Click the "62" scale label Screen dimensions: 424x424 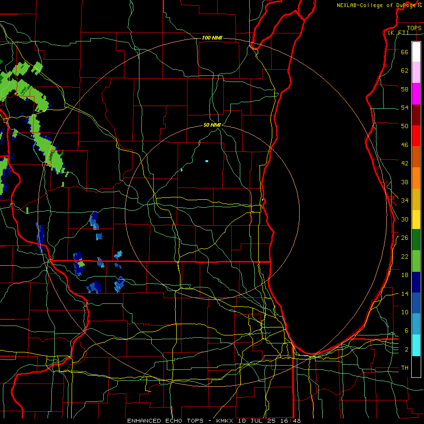click(405, 70)
